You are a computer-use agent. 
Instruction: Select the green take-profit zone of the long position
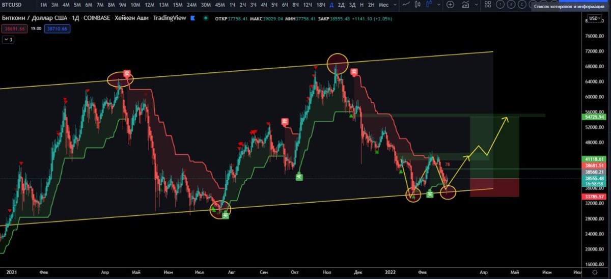[x=494, y=148]
